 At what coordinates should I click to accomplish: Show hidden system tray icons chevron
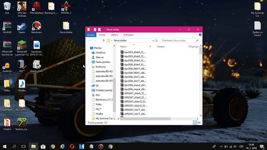click(x=221, y=146)
